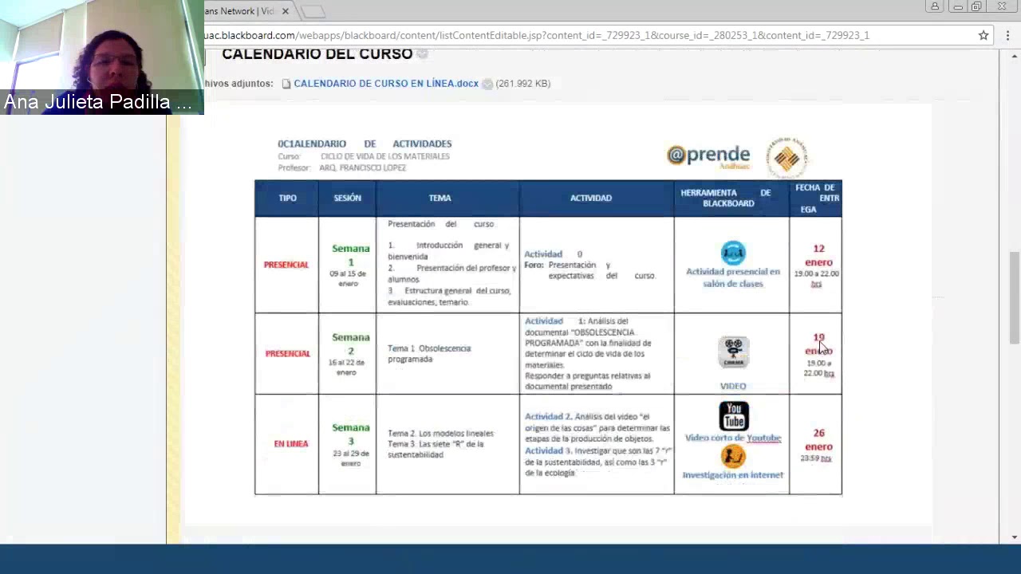
Task: Open the Video corto de Youtube link
Action: [733, 438]
